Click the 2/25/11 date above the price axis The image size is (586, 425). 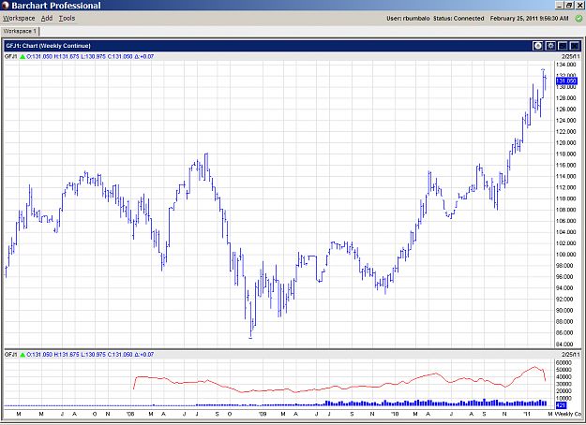tap(571, 57)
